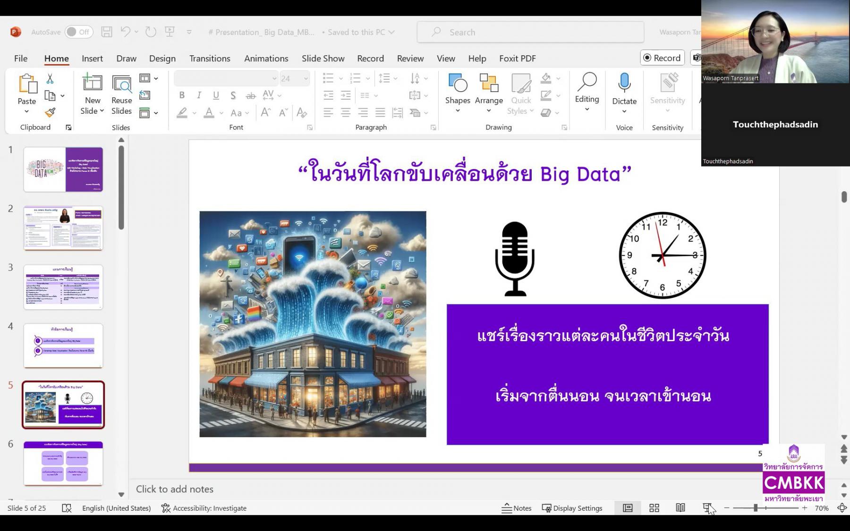Click the Undo arrow icon

tap(125, 32)
